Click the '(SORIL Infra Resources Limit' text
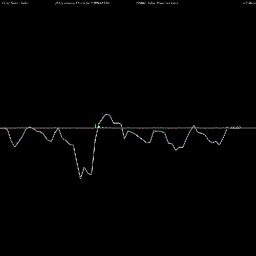 click(x=157, y=3)
